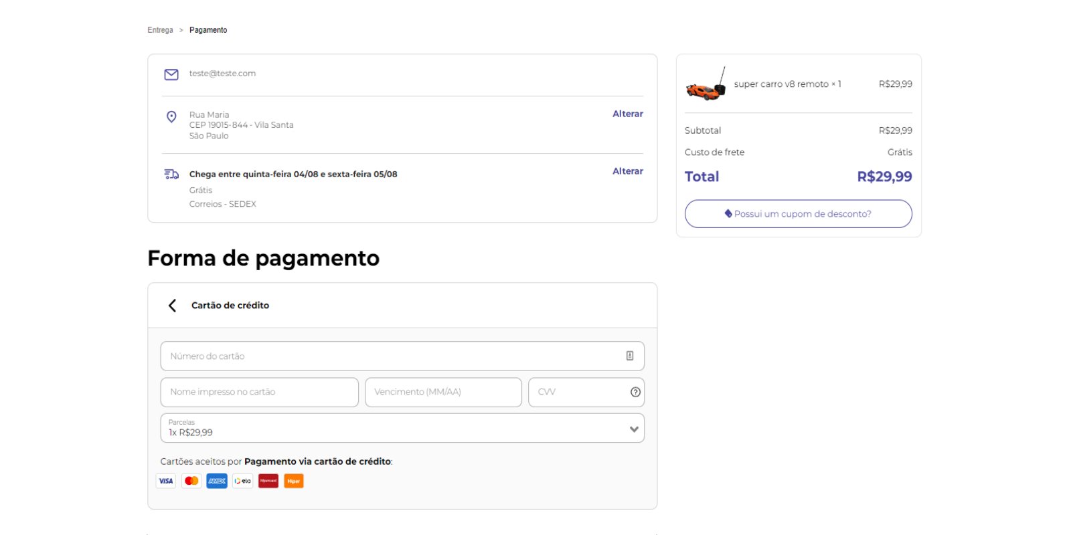This screenshot has height=535, width=1071.
Task: Click the Correios - SEDEX text
Action: 222,205
